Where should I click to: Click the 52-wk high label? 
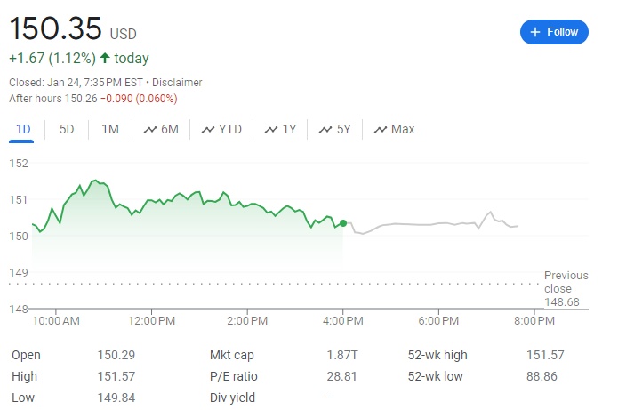(x=437, y=356)
